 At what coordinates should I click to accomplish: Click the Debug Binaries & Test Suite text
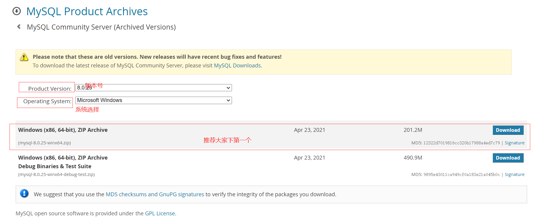click(55, 166)
